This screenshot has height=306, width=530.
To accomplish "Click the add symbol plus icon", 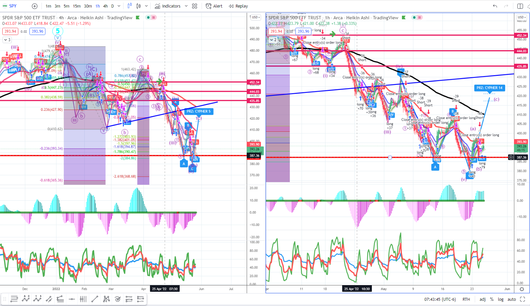I will click(x=35, y=6).
